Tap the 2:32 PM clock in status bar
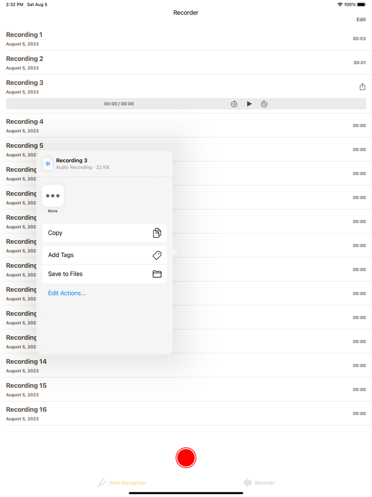This screenshot has width=372, height=497. [x=14, y=4]
